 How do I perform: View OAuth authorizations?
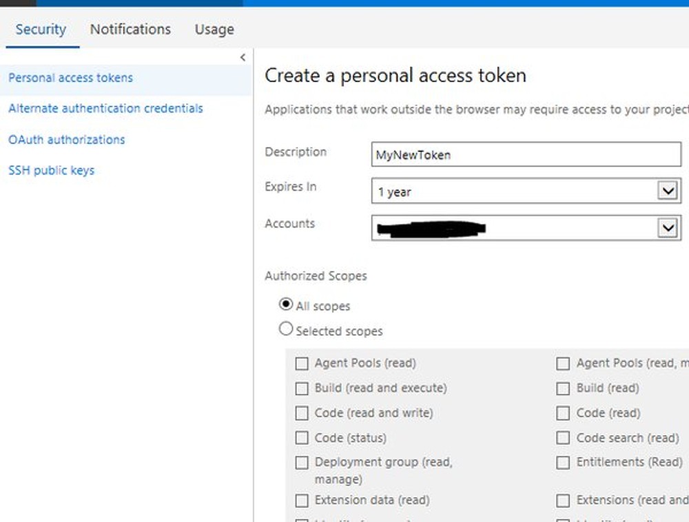tap(66, 139)
